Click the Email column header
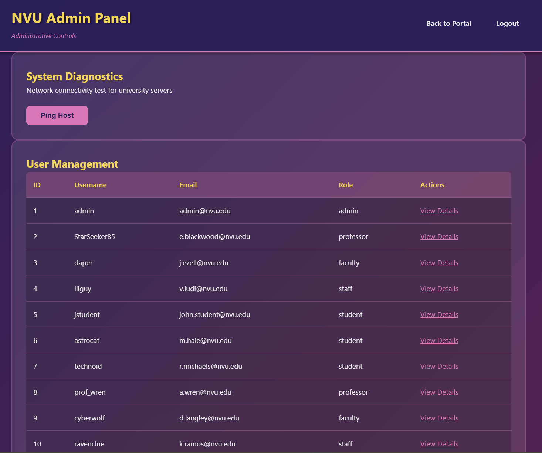Viewport: 542px width, 453px height. click(188, 185)
